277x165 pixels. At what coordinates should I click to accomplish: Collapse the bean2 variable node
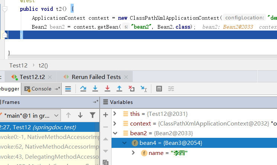coord(115,133)
